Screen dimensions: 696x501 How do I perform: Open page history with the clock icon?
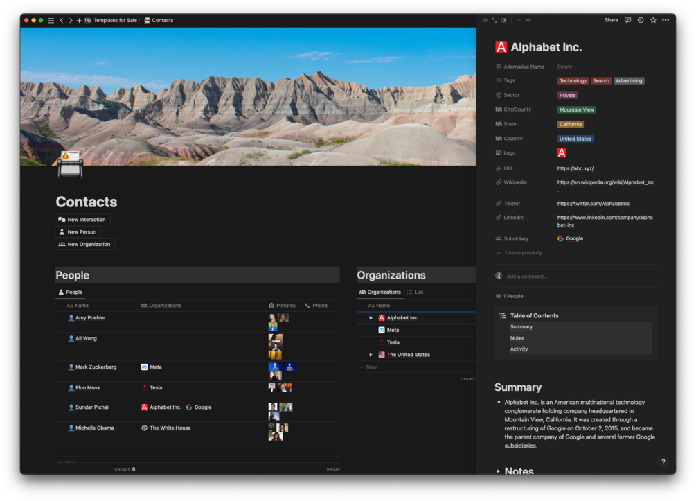click(x=641, y=20)
